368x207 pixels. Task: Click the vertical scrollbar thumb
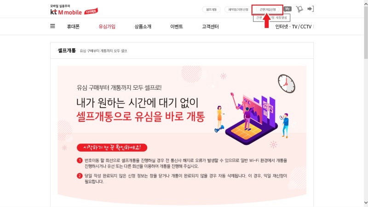[x=366, y=30]
